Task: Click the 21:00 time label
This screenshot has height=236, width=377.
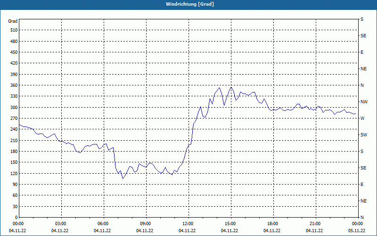Action: [x=314, y=224]
